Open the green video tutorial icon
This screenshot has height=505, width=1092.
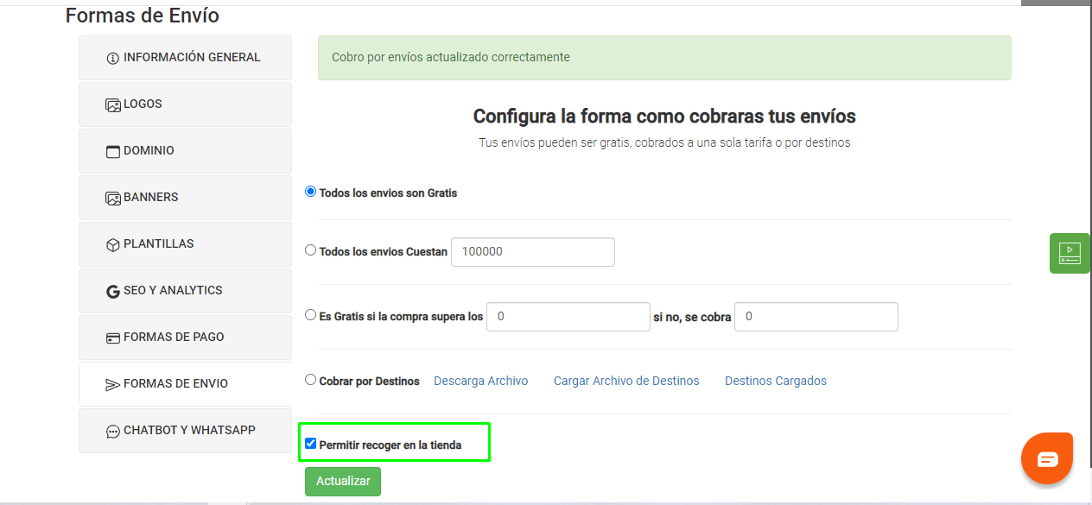[x=1070, y=253]
